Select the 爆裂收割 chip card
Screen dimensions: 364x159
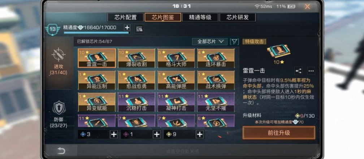[136, 58]
